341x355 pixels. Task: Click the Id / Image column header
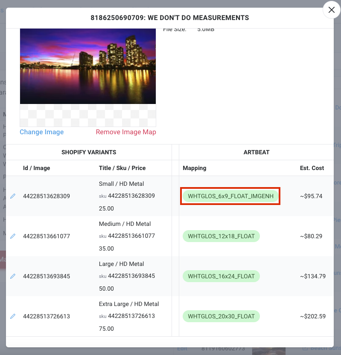coord(37,168)
